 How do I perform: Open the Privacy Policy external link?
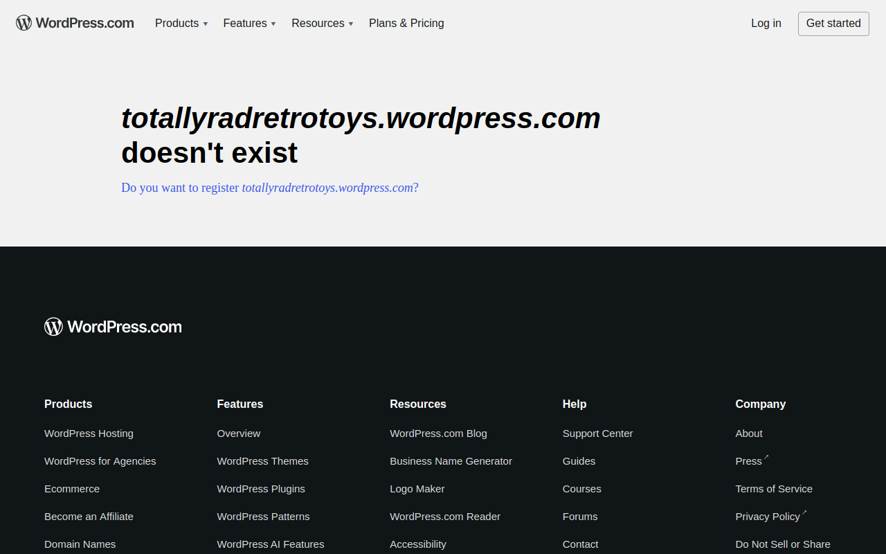[771, 517]
